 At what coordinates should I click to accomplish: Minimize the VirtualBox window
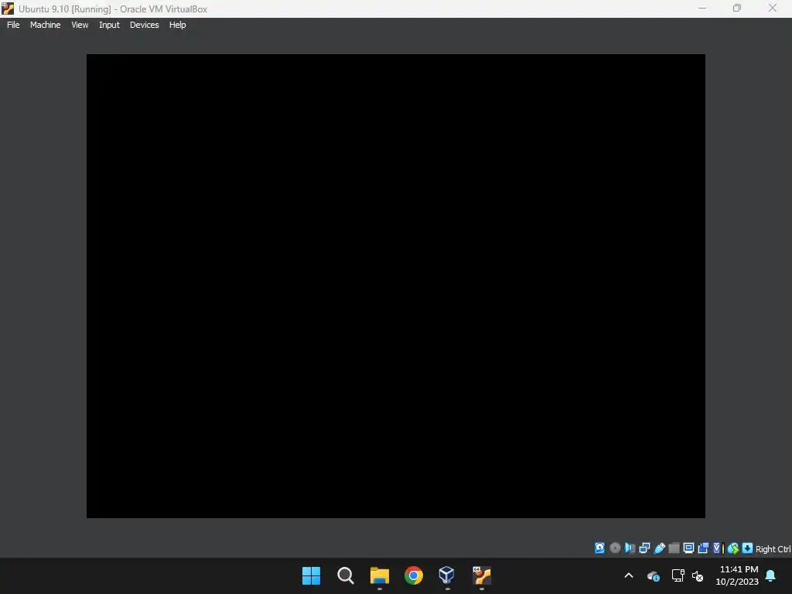pos(702,8)
